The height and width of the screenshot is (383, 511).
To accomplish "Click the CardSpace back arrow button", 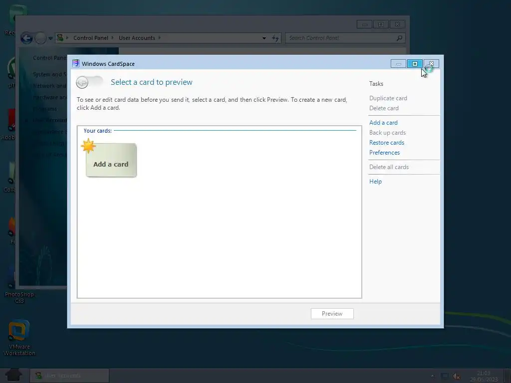I will click(x=82, y=82).
